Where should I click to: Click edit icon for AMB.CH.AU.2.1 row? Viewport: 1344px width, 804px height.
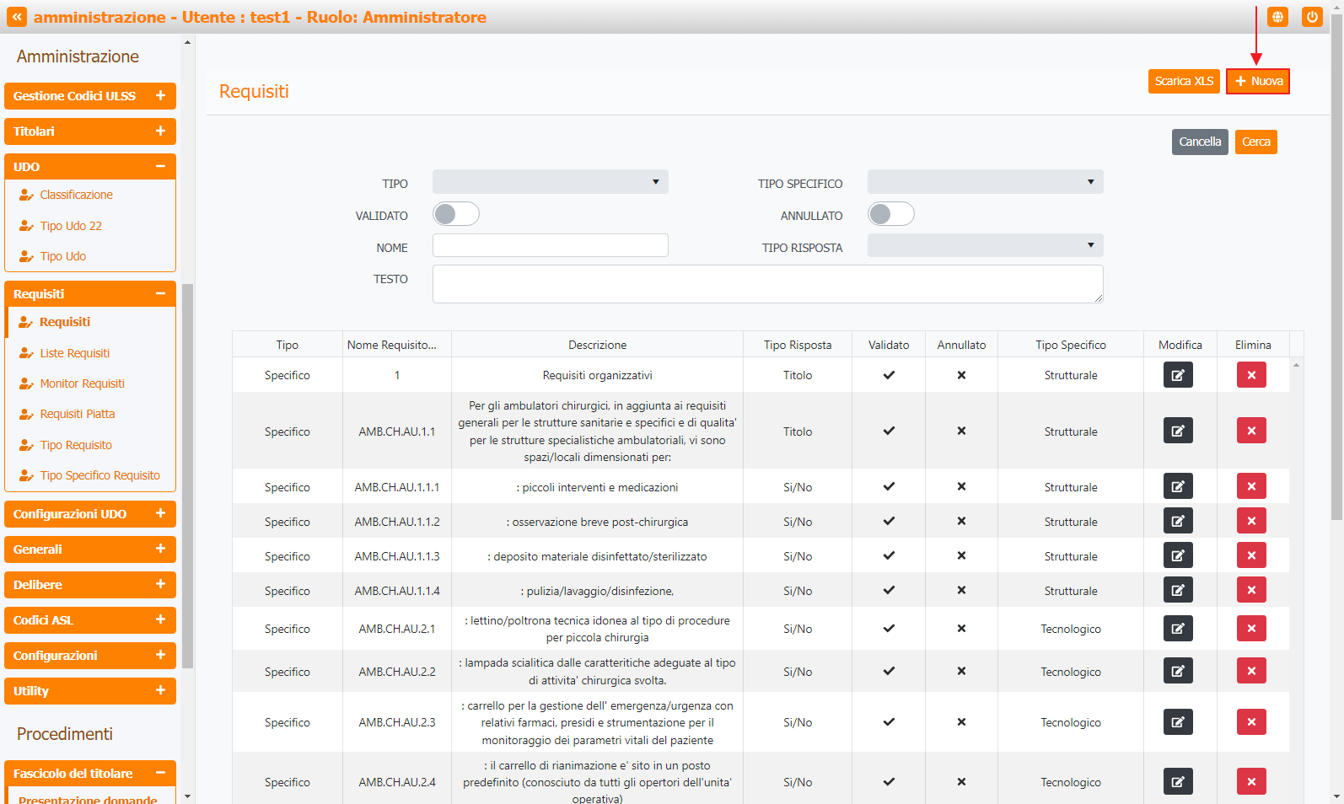tap(1177, 628)
